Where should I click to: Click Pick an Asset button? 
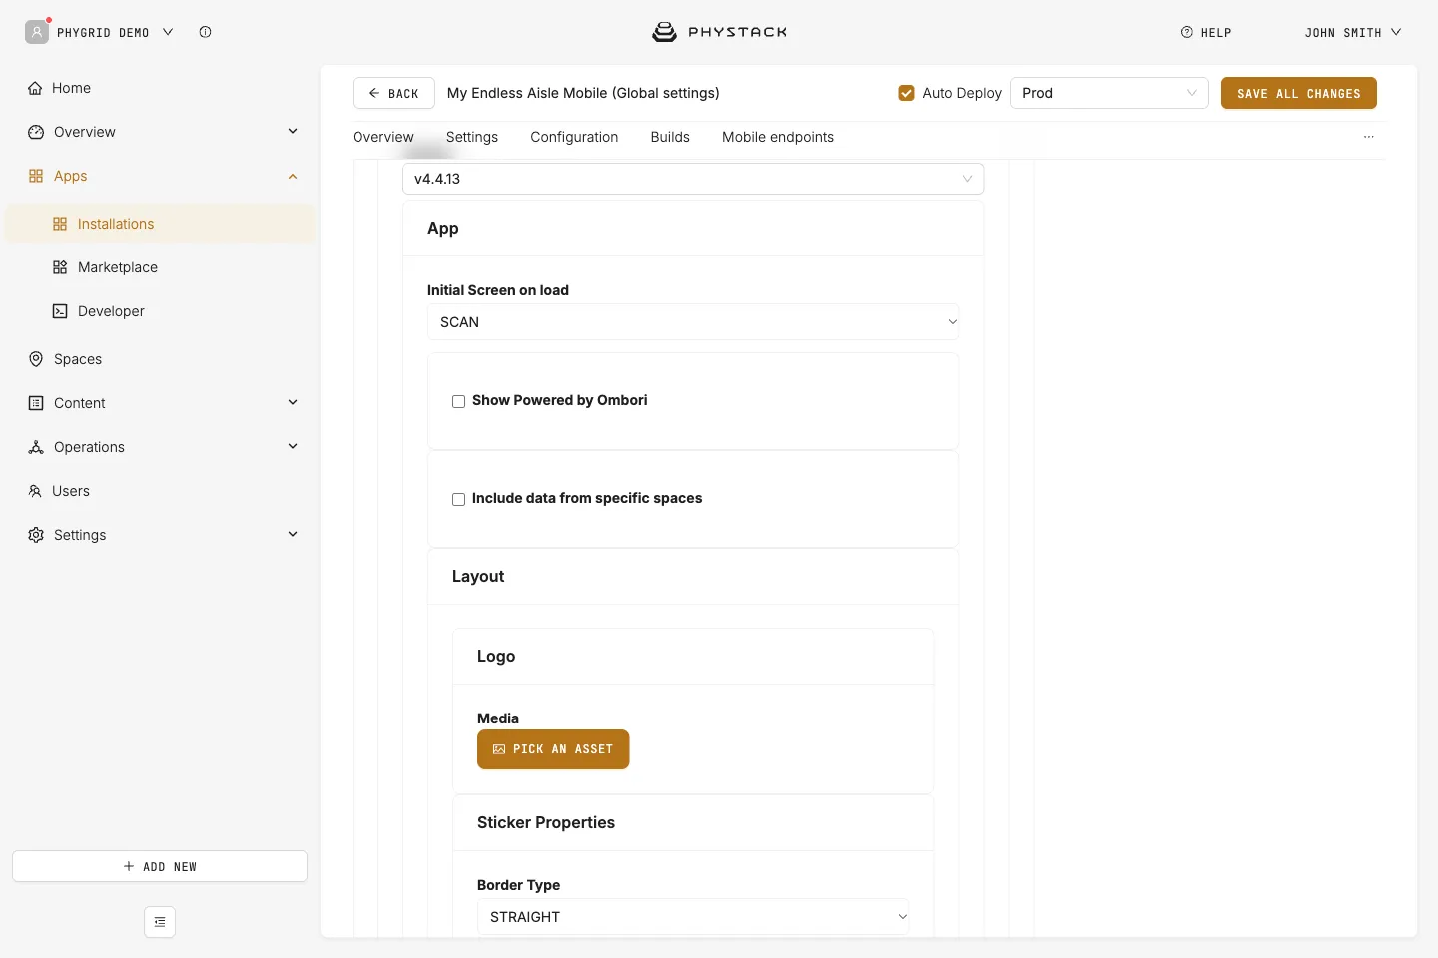pyautogui.click(x=553, y=749)
